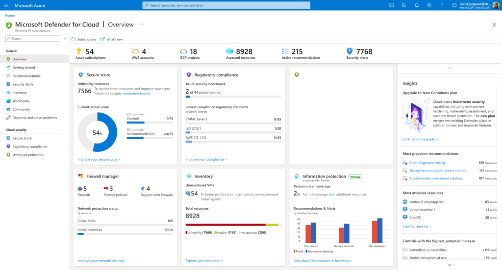The width and height of the screenshot is (502, 270).
Task: Click the Azure subscriptions key icon
Action: (79, 51)
